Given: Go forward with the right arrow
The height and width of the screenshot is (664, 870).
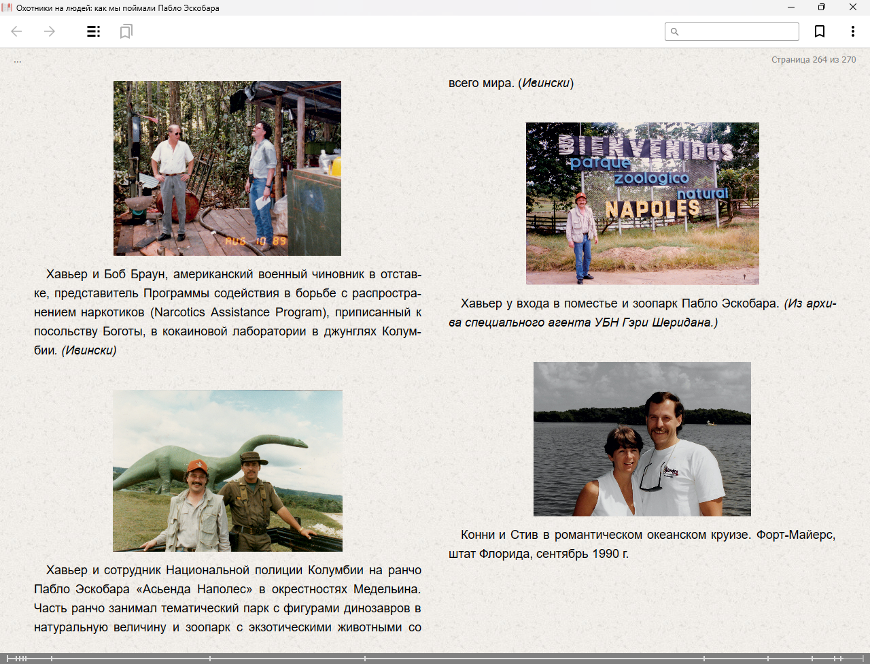Looking at the screenshot, I should [50, 31].
